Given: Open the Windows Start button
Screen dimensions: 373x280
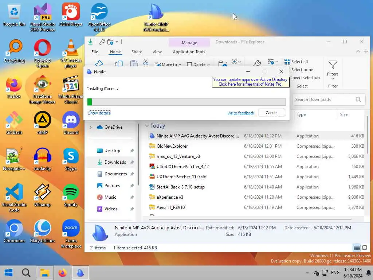Looking at the screenshot, I should (x=9, y=273).
